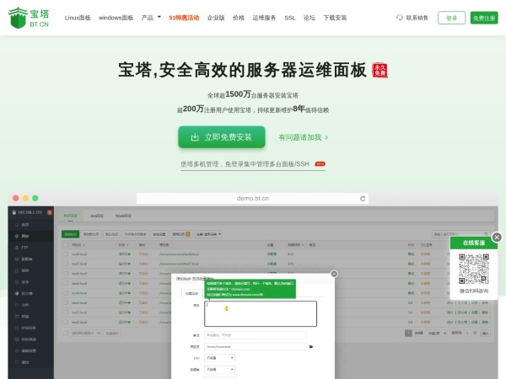
Task: Open the 20条/页 page size dropdown
Action: [437, 333]
